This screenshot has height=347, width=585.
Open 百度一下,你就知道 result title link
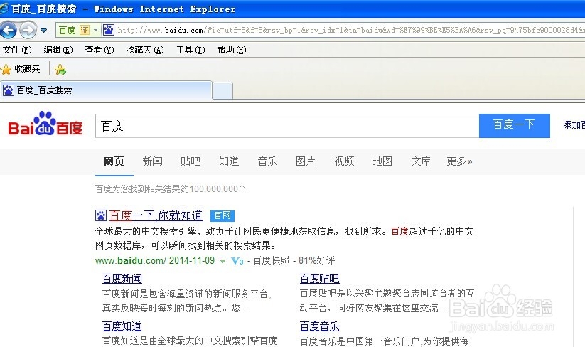[x=156, y=215]
